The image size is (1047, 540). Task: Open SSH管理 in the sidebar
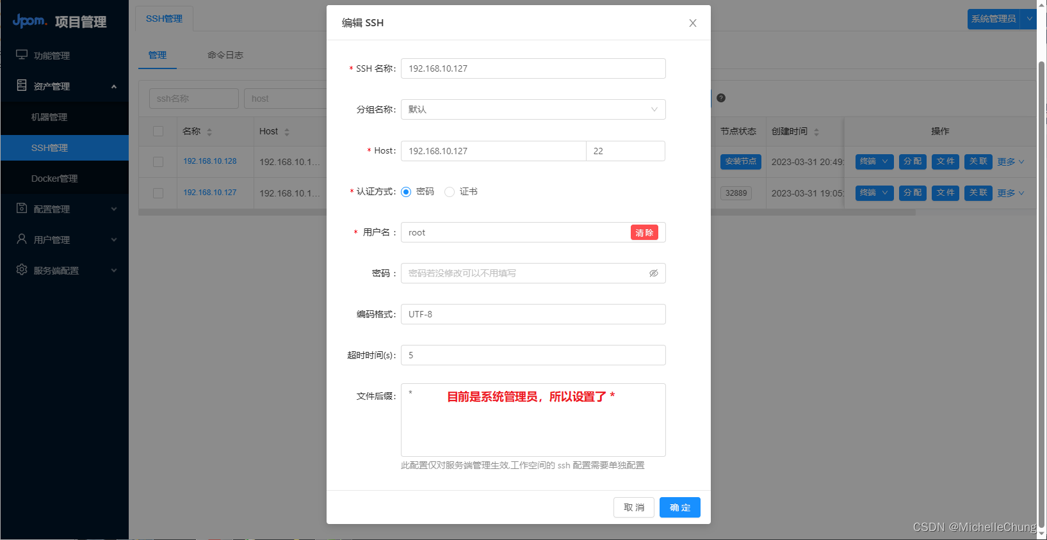tap(65, 148)
